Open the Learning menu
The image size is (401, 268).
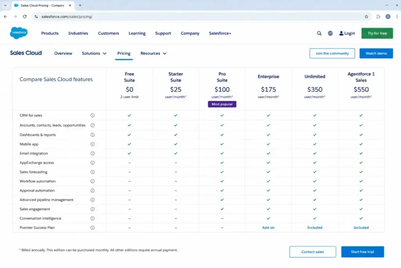pyautogui.click(x=137, y=33)
